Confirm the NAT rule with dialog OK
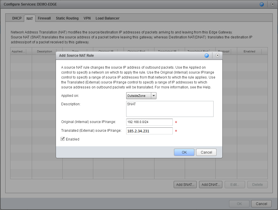The width and height of the screenshot is (278, 210). [184, 152]
